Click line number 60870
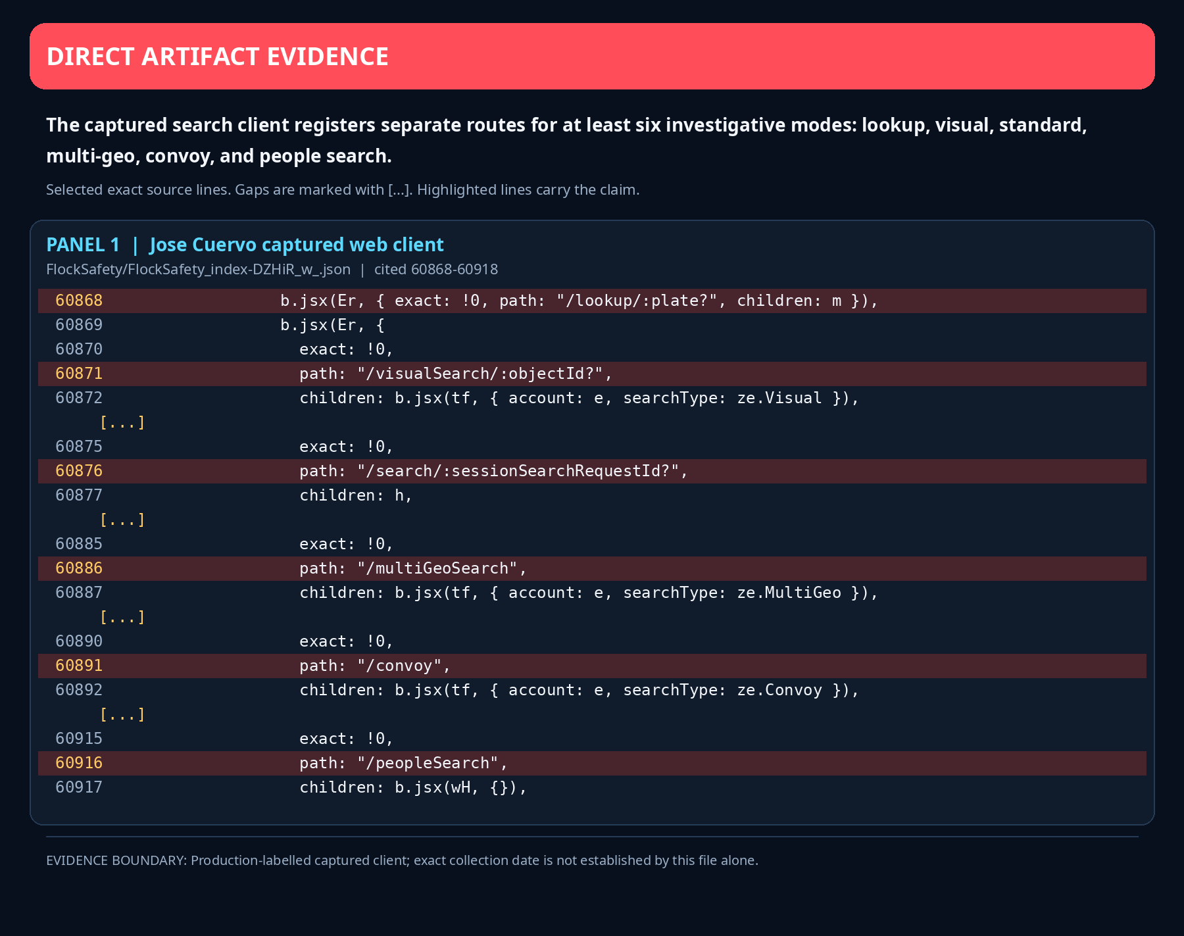Viewport: 1184px width, 936px height. (x=79, y=349)
